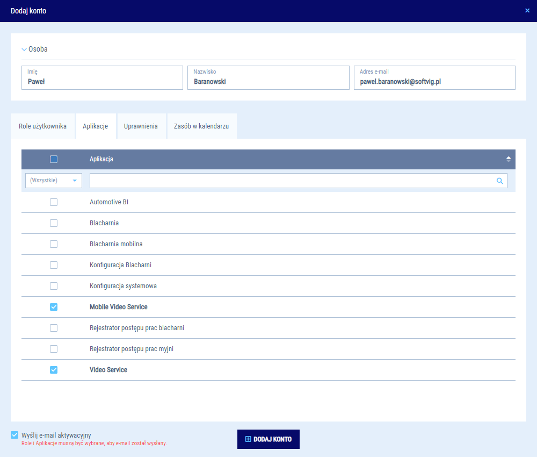Open the Uprawnienia tab
The height and width of the screenshot is (457, 537).
[x=141, y=126]
